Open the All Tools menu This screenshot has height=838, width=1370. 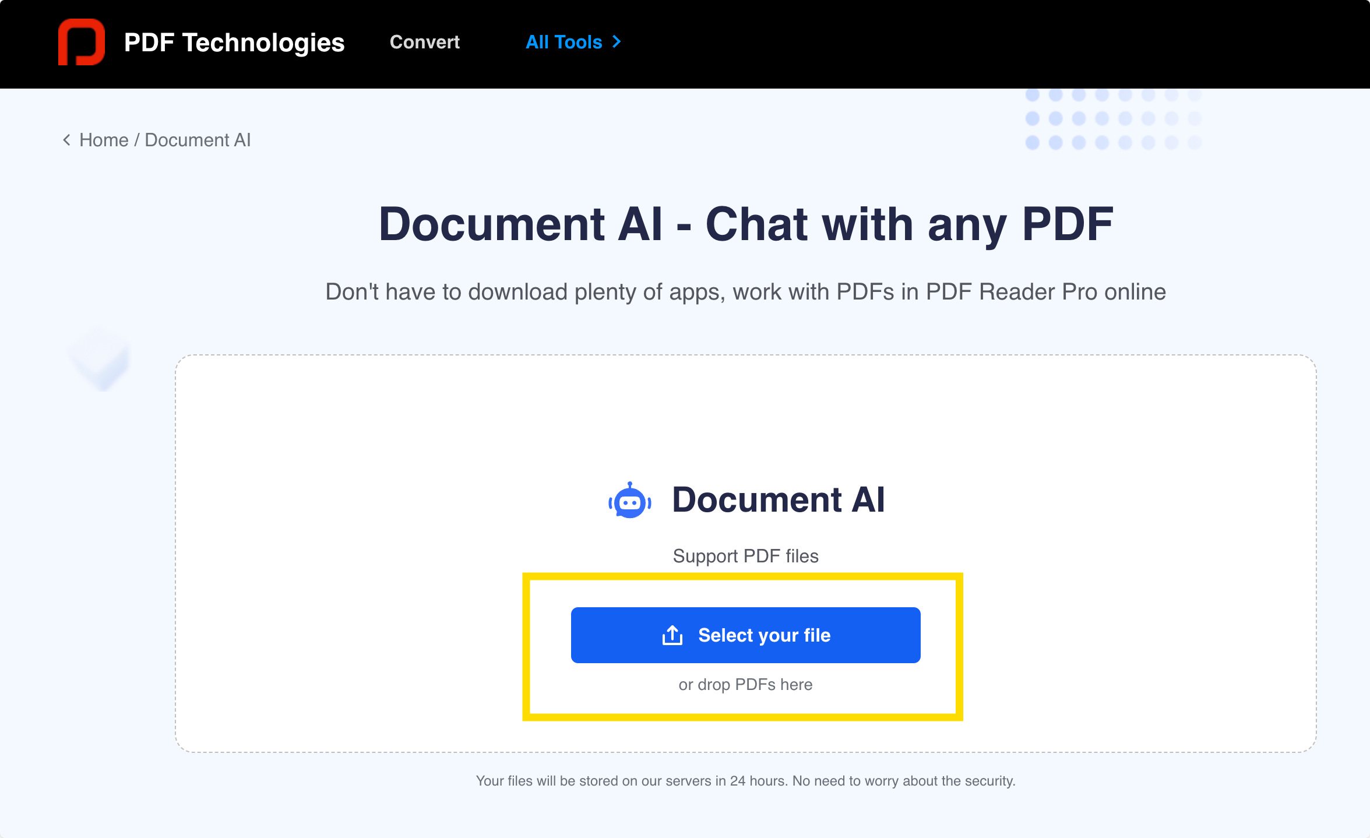pos(573,41)
